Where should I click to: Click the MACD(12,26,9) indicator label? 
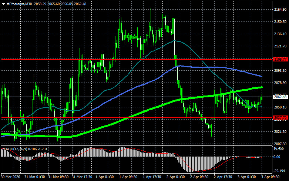click(25, 149)
